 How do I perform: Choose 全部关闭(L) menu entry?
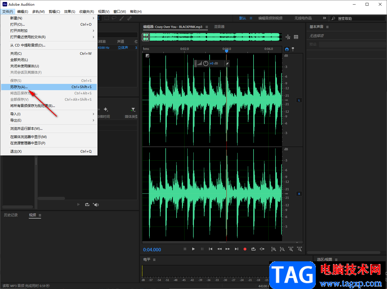[x=49, y=60]
